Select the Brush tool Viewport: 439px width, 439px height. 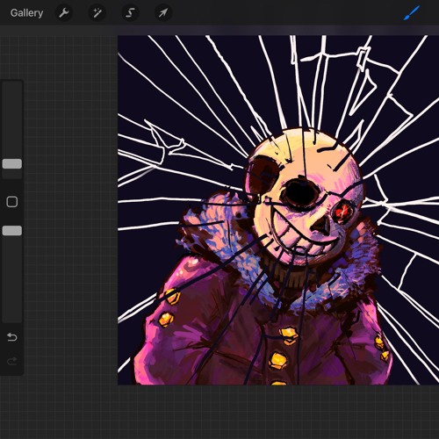(412, 13)
